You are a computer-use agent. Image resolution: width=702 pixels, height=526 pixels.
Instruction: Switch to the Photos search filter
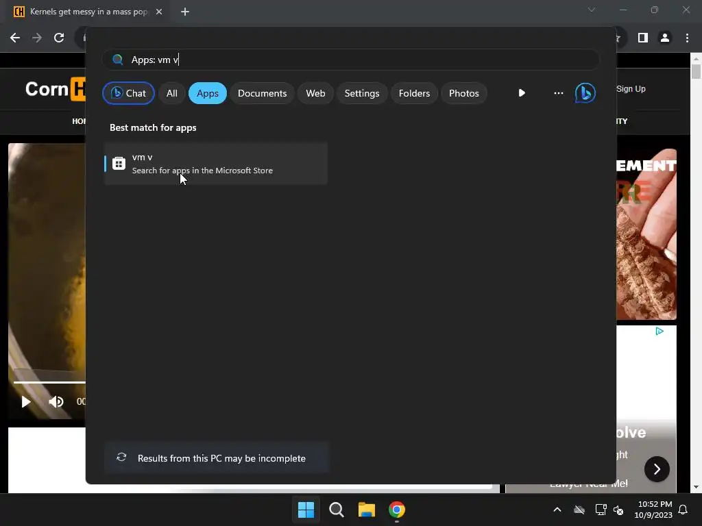tap(464, 93)
